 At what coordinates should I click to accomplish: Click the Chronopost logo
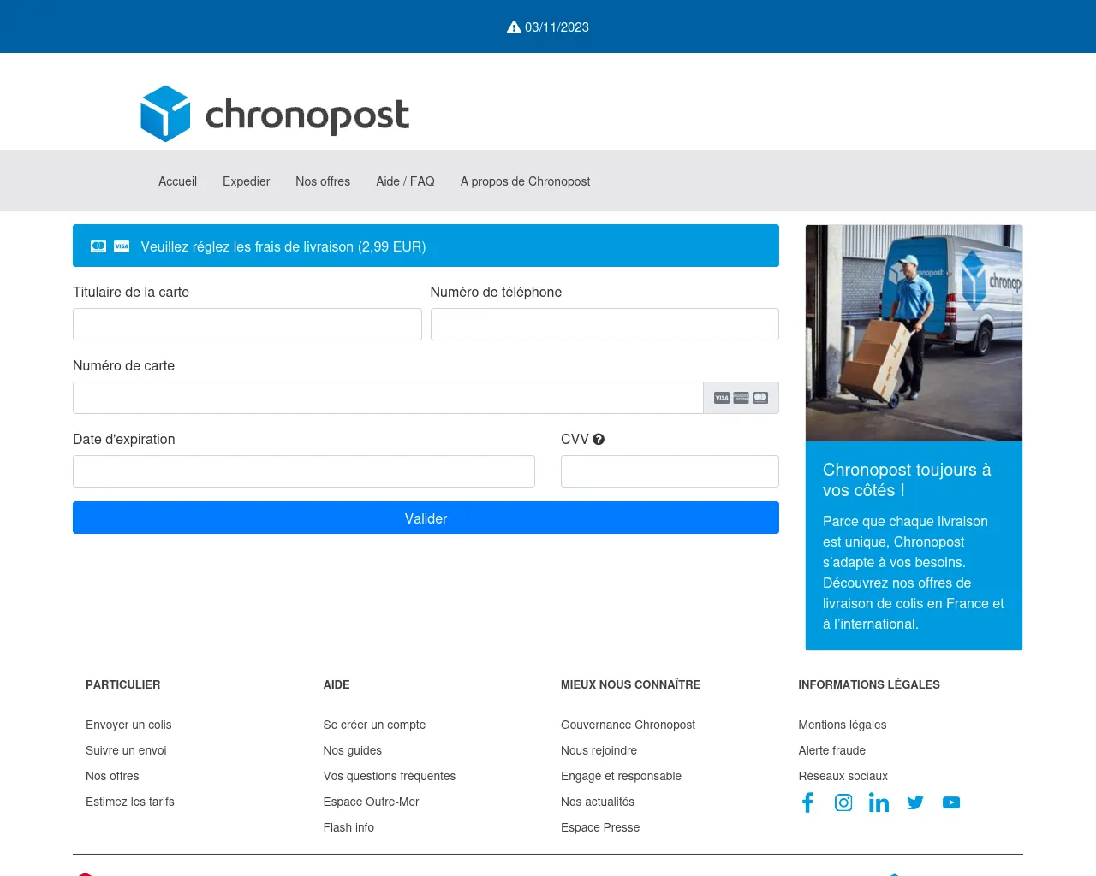pos(275,114)
